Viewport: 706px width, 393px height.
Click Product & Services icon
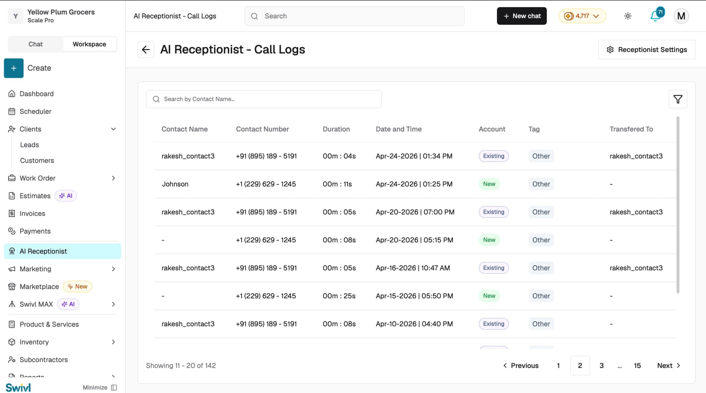click(x=12, y=324)
